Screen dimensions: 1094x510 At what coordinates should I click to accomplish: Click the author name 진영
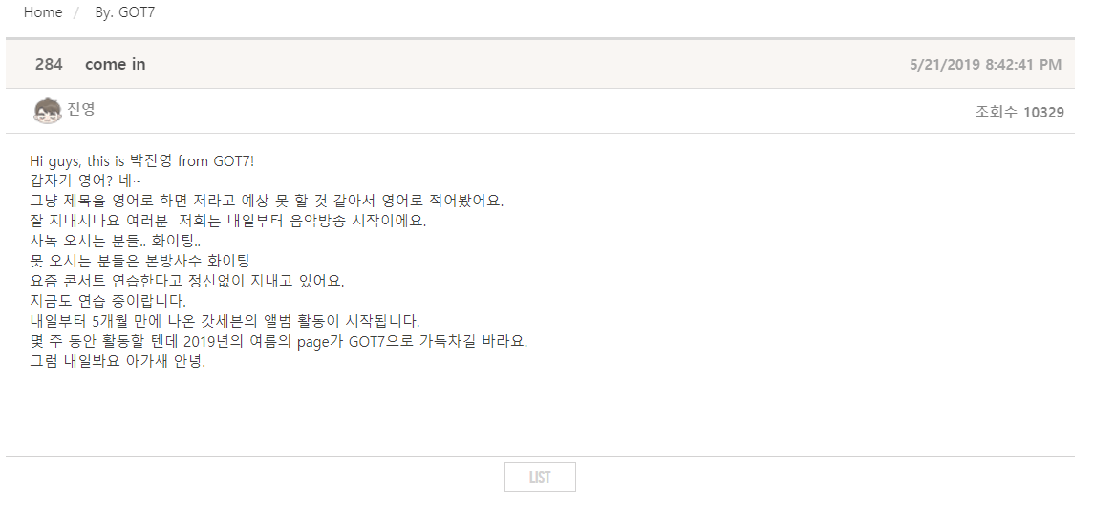pyautogui.click(x=81, y=110)
